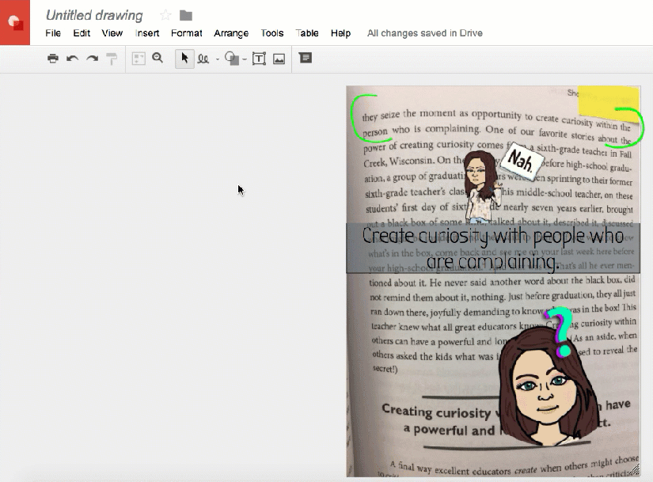
Task: Open the Arrange menu
Action: point(231,33)
